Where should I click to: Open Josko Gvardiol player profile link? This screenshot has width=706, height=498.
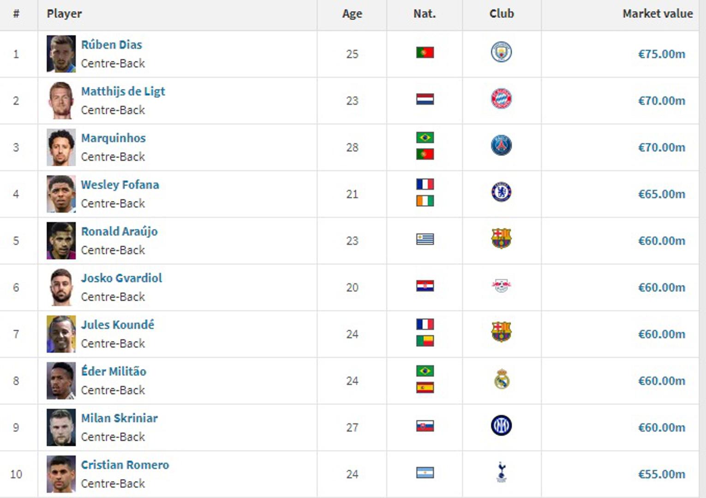(x=121, y=278)
